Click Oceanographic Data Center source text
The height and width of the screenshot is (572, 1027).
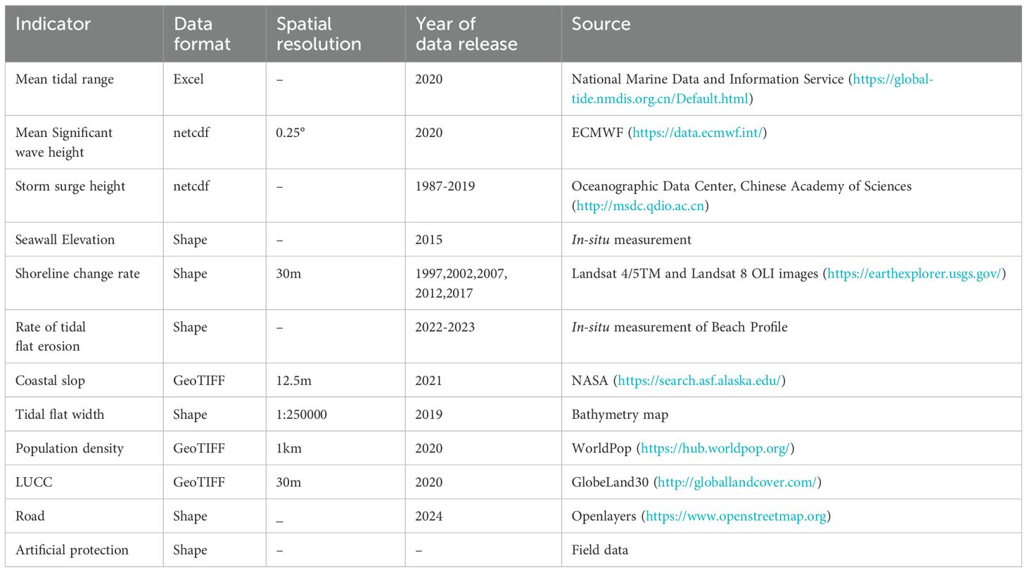[741, 186]
